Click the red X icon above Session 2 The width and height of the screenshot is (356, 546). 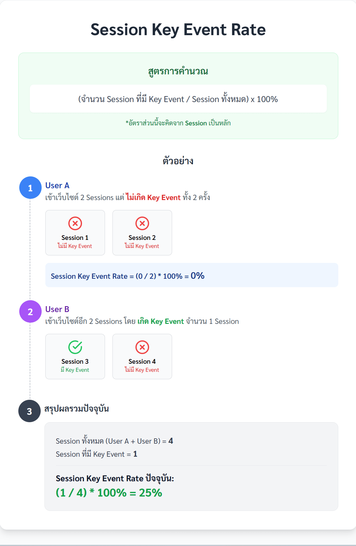[142, 223]
